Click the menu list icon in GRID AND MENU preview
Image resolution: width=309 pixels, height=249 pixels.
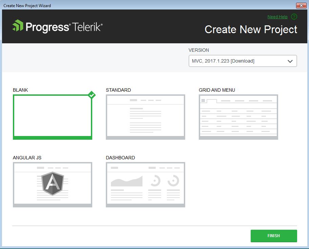tap(204, 100)
